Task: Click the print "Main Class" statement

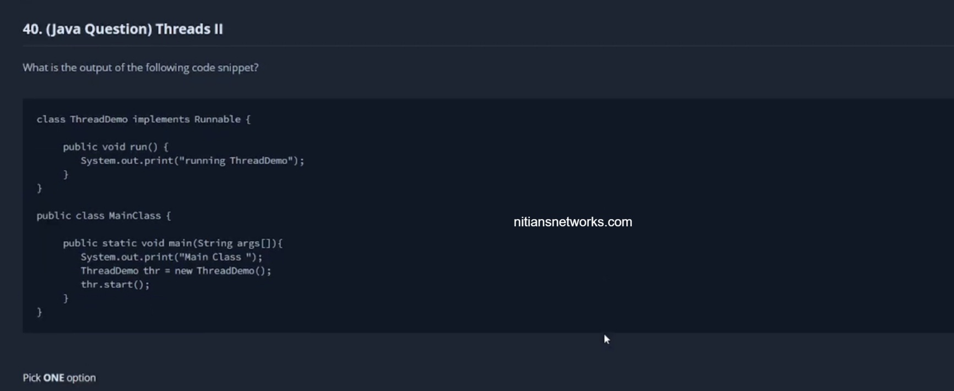Action: pos(171,257)
